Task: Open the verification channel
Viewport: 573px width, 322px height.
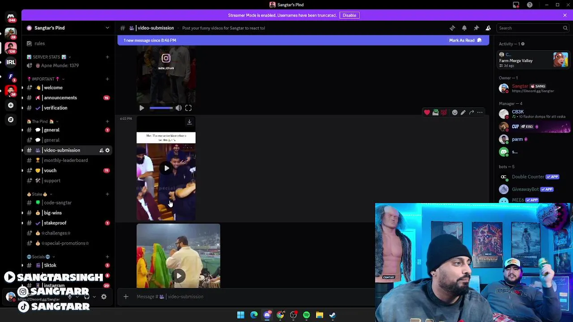Action: click(67, 108)
